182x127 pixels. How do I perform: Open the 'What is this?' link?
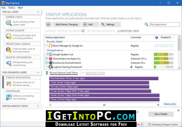(170, 104)
